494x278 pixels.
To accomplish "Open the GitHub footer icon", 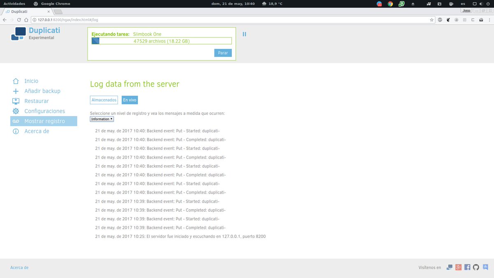I will [x=476, y=267].
